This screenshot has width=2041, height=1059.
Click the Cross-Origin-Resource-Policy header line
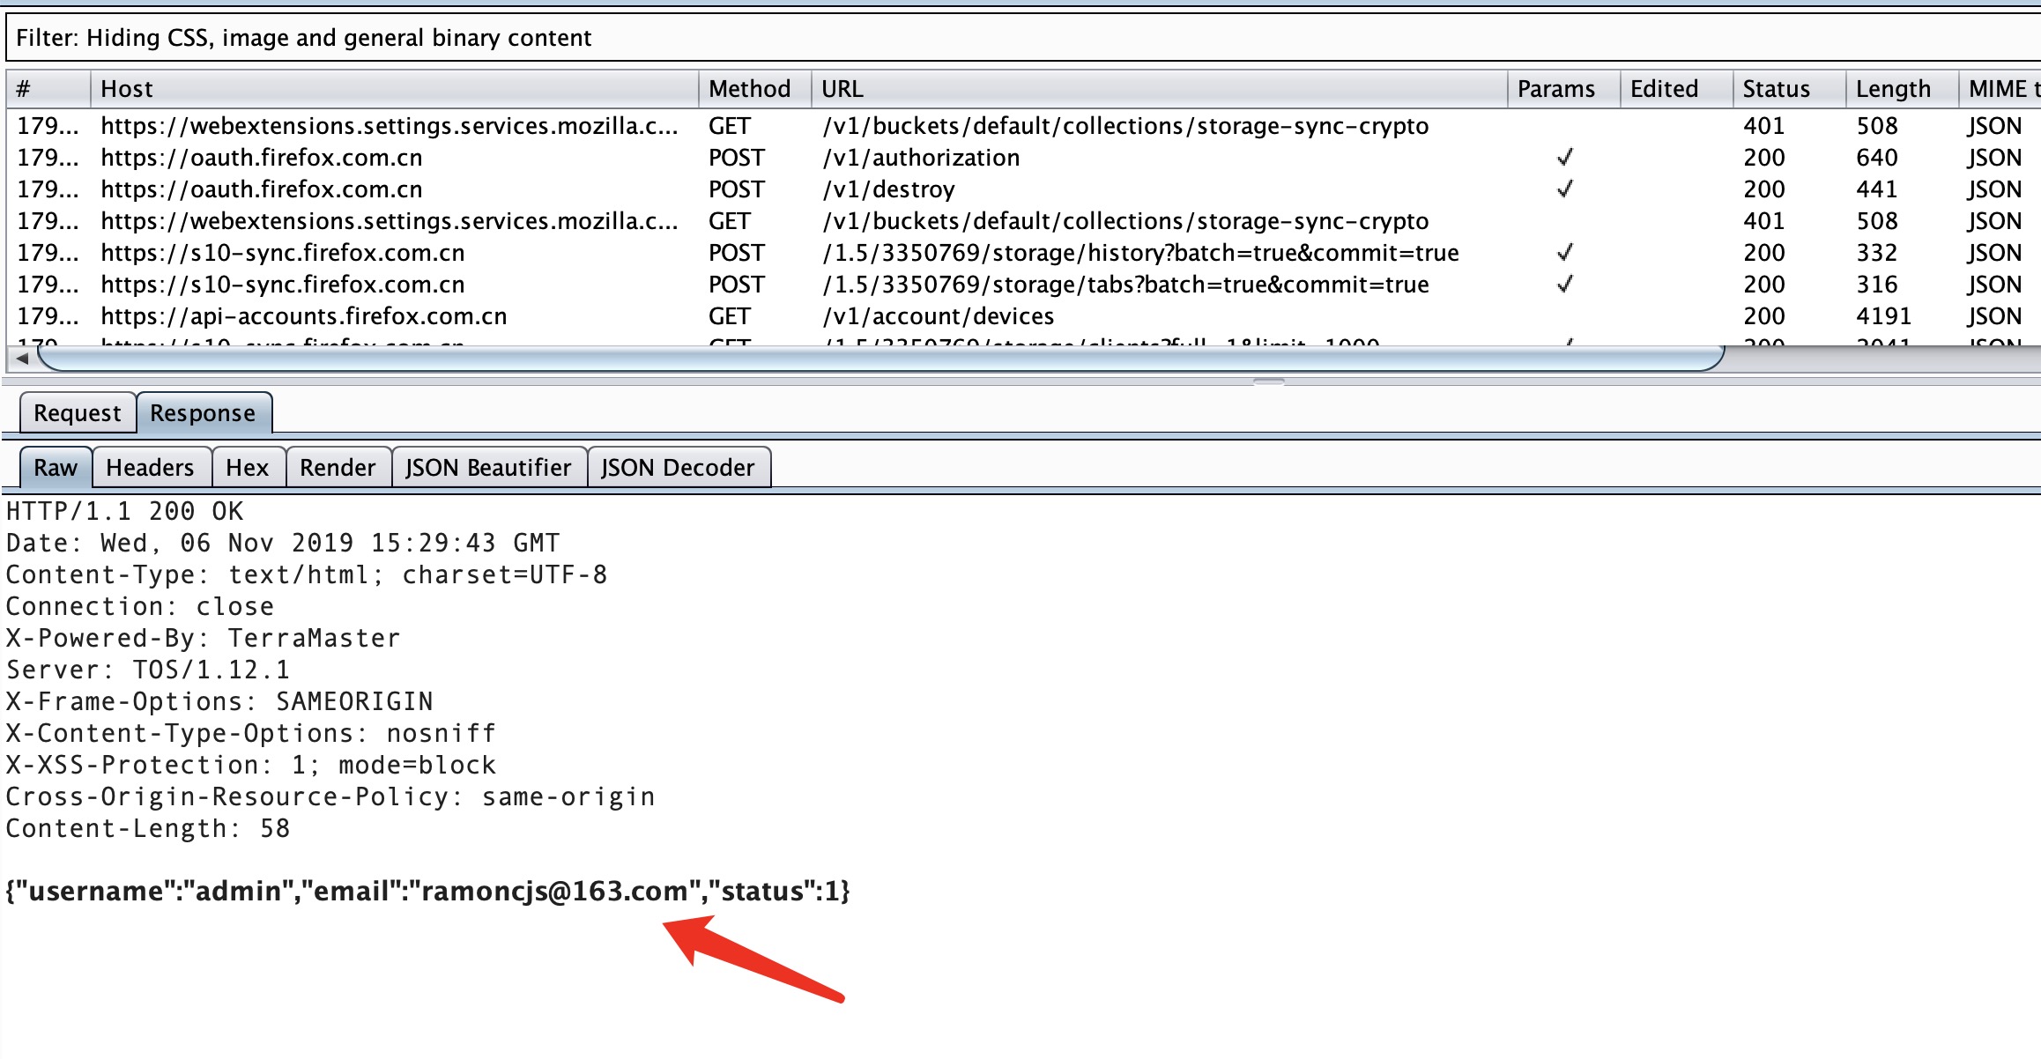(x=330, y=797)
